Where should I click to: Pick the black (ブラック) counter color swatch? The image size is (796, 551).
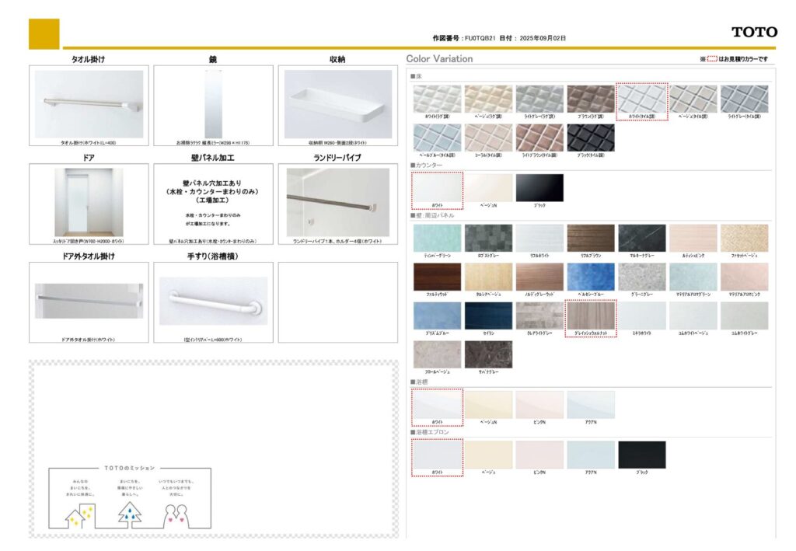pos(539,188)
